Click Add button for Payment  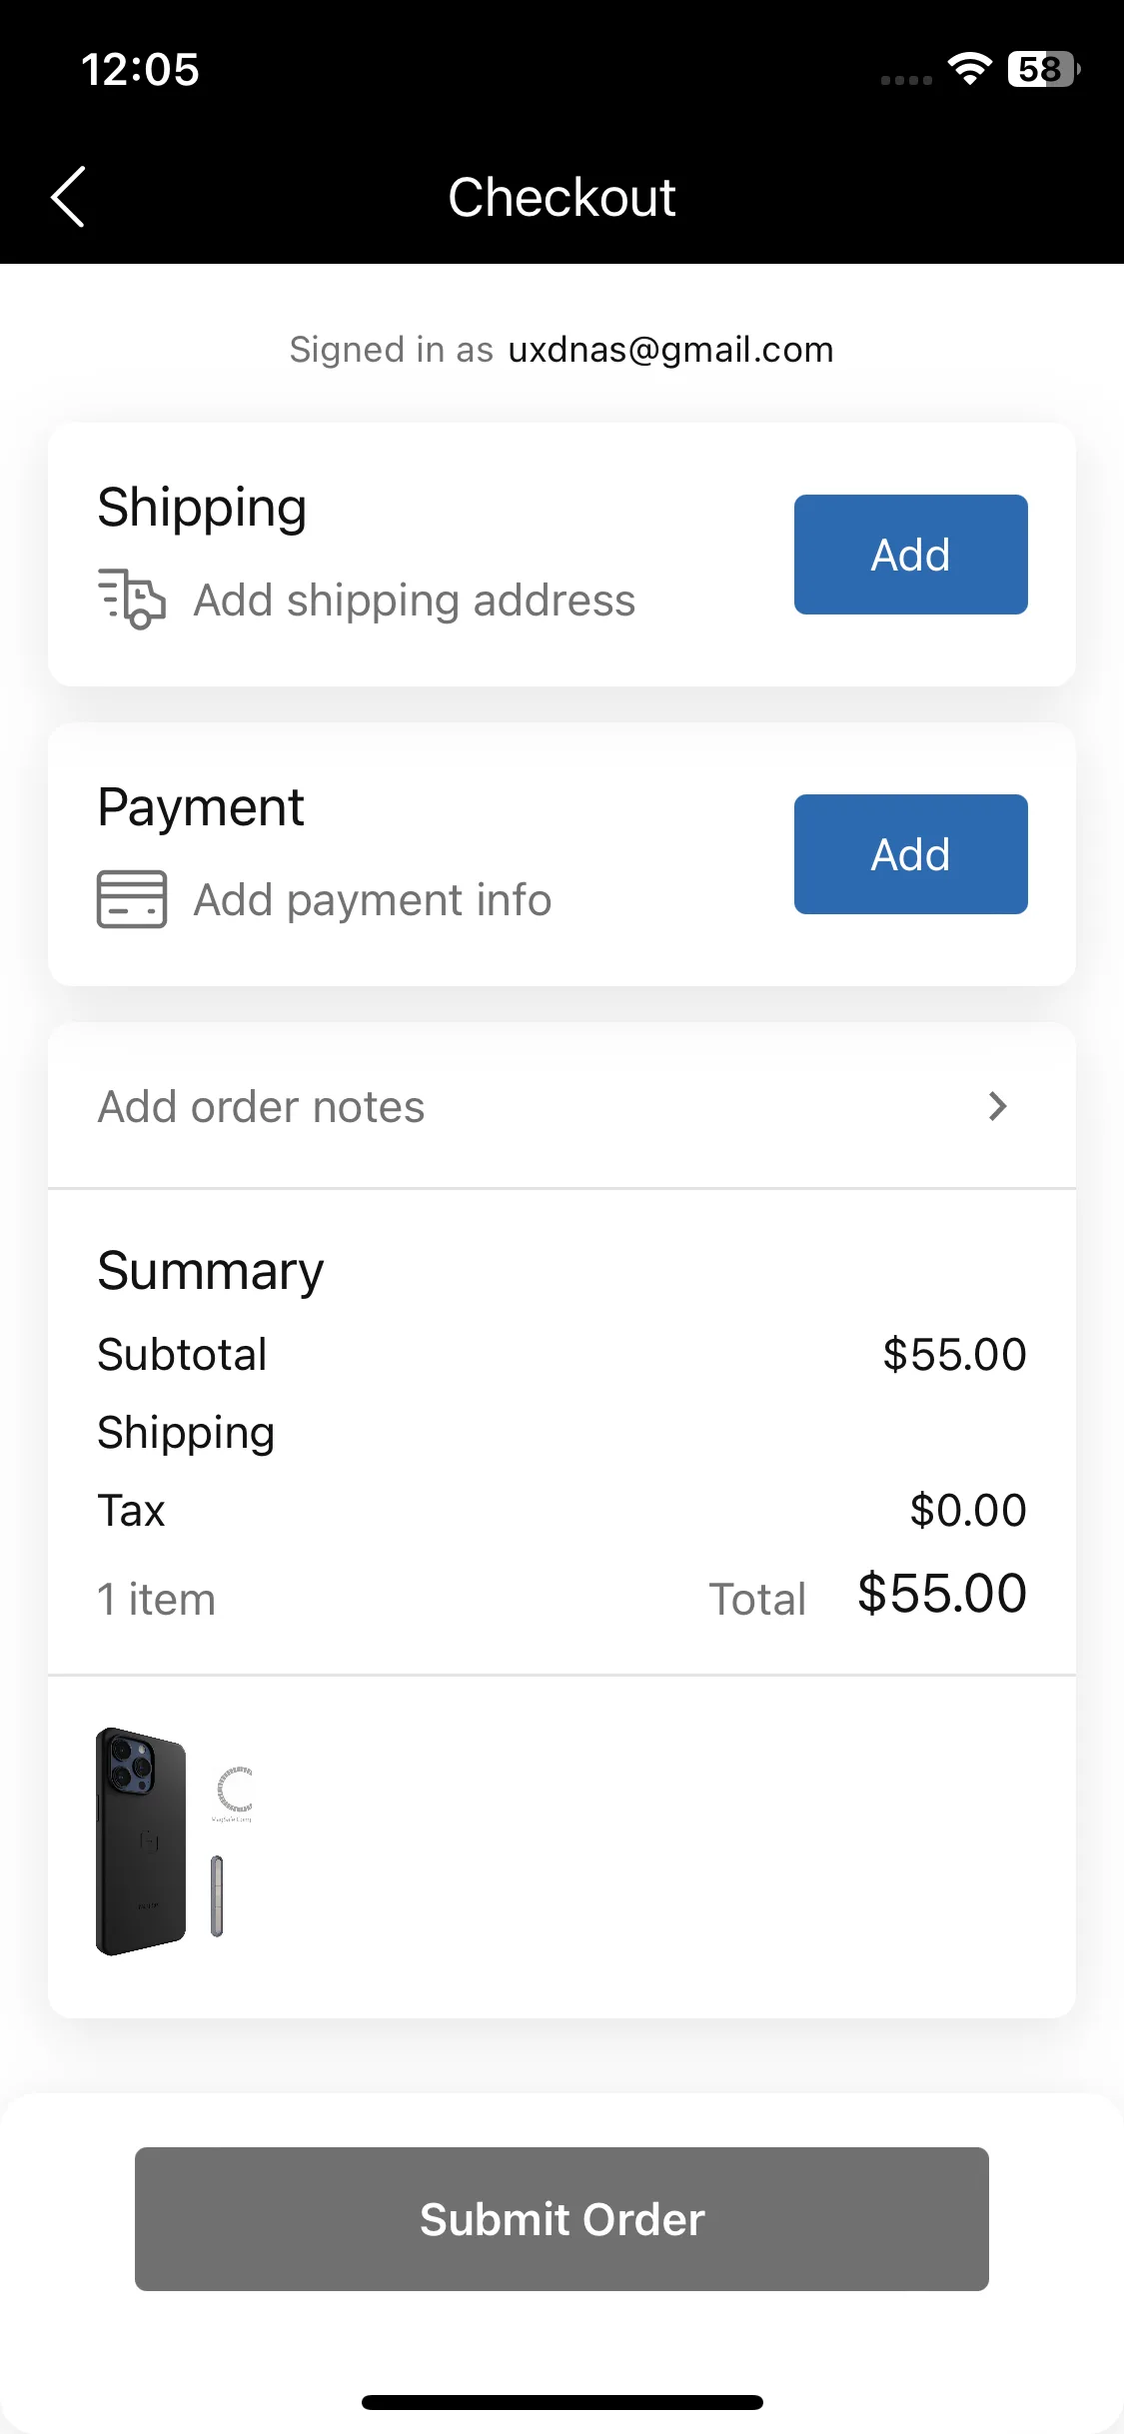coord(910,854)
